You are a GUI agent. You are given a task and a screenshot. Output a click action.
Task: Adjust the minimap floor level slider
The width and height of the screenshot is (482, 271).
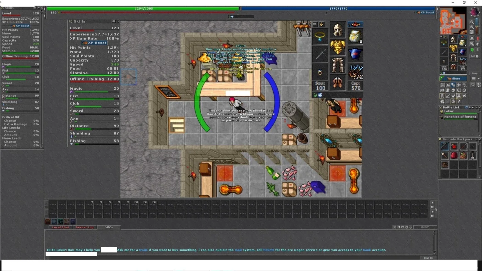pyautogui.click(x=477, y=26)
